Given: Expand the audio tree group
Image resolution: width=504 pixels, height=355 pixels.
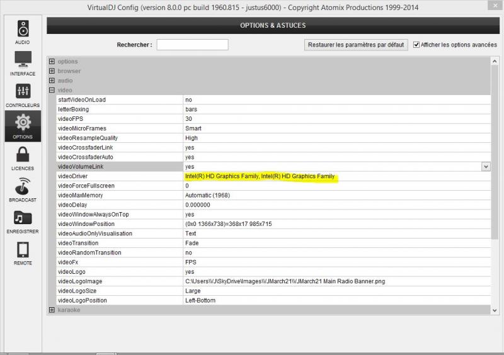Looking at the screenshot, I should [52, 81].
